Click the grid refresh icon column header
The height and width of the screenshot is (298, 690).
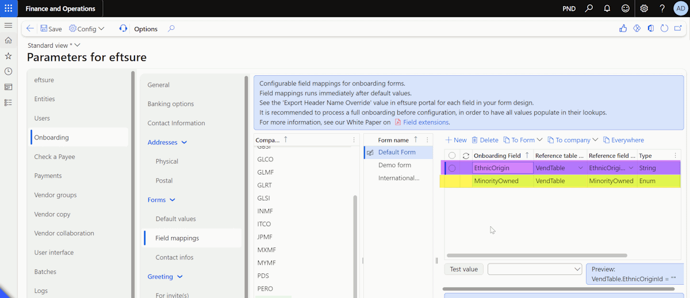coord(466,156)
